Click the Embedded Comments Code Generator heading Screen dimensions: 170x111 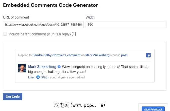(x=50, y=5)
